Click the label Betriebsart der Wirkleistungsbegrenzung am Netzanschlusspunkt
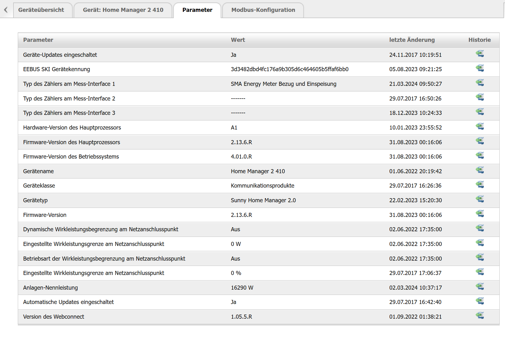 (x=104, y=259)
